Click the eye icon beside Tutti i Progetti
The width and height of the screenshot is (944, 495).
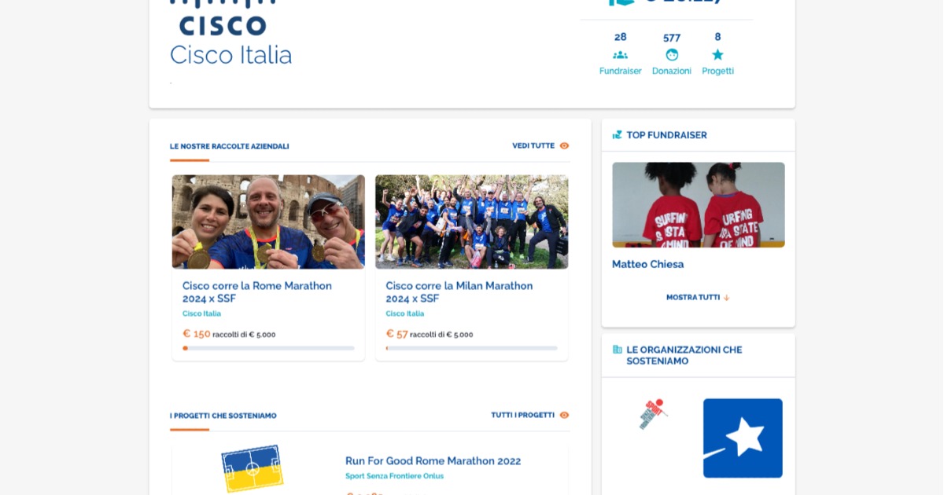tap(564, 416)
